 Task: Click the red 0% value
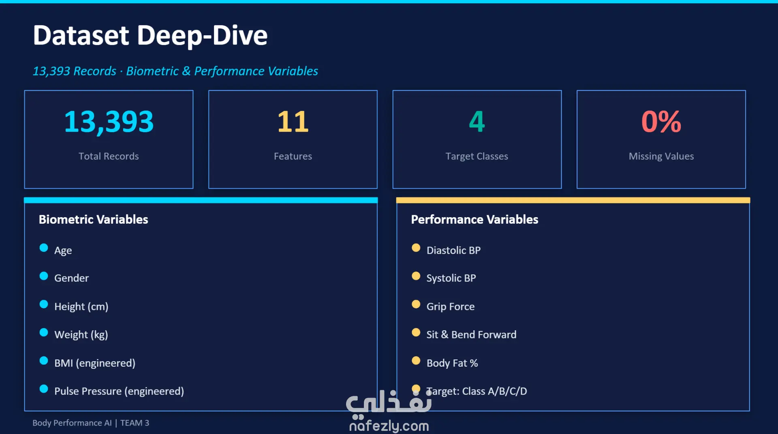point(661,122)
